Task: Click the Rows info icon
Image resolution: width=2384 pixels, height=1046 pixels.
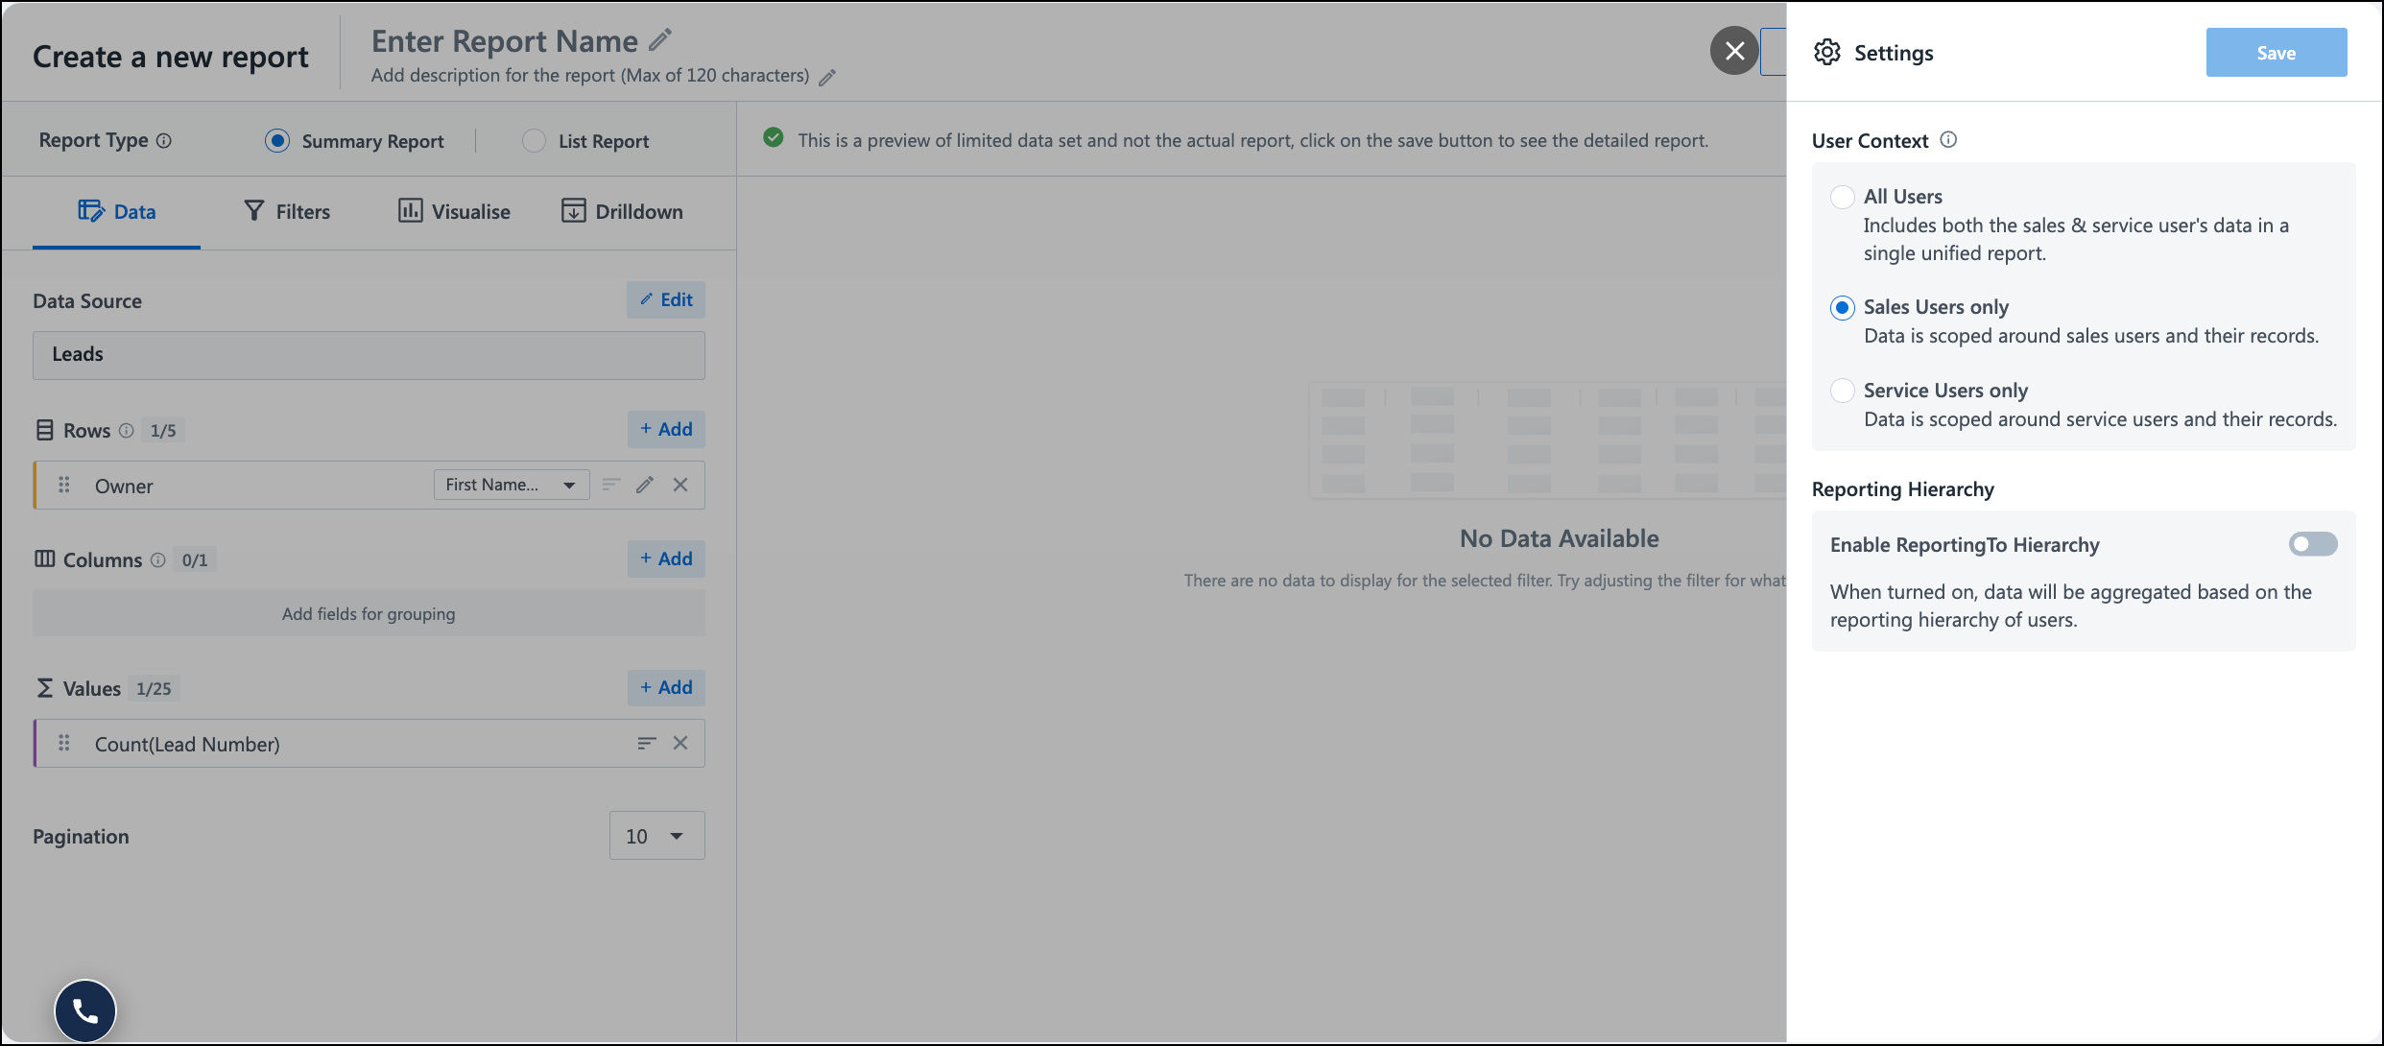Action: click(126, 430)
